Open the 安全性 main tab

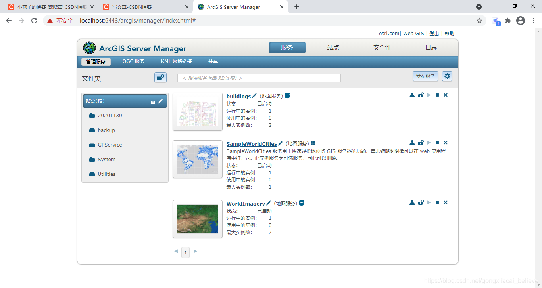(x=382, y=48)
